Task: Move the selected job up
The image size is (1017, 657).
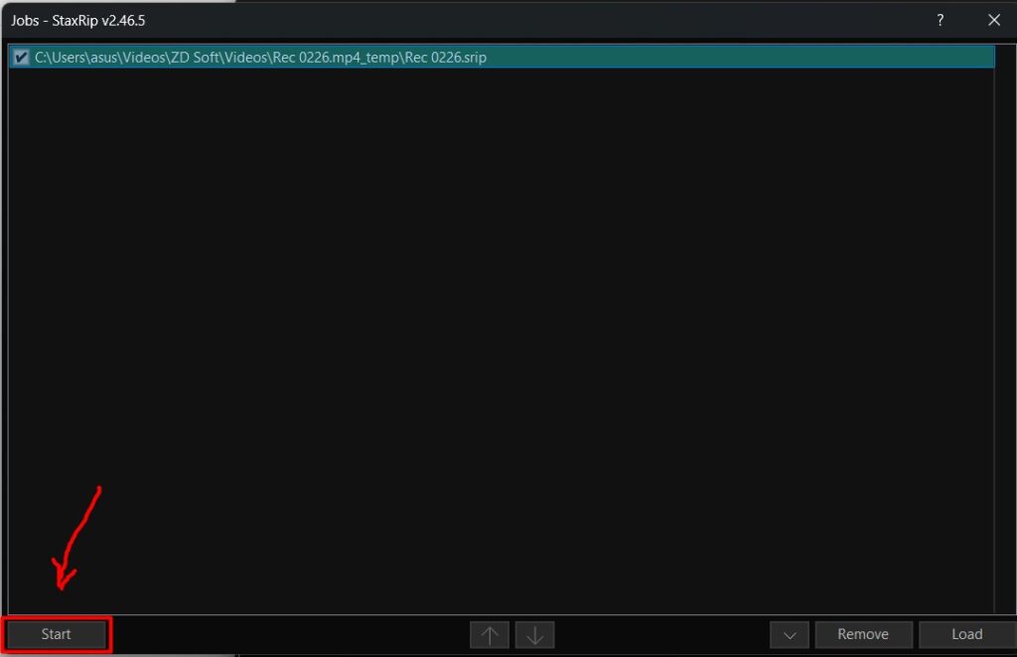Action: pos(490,634)
